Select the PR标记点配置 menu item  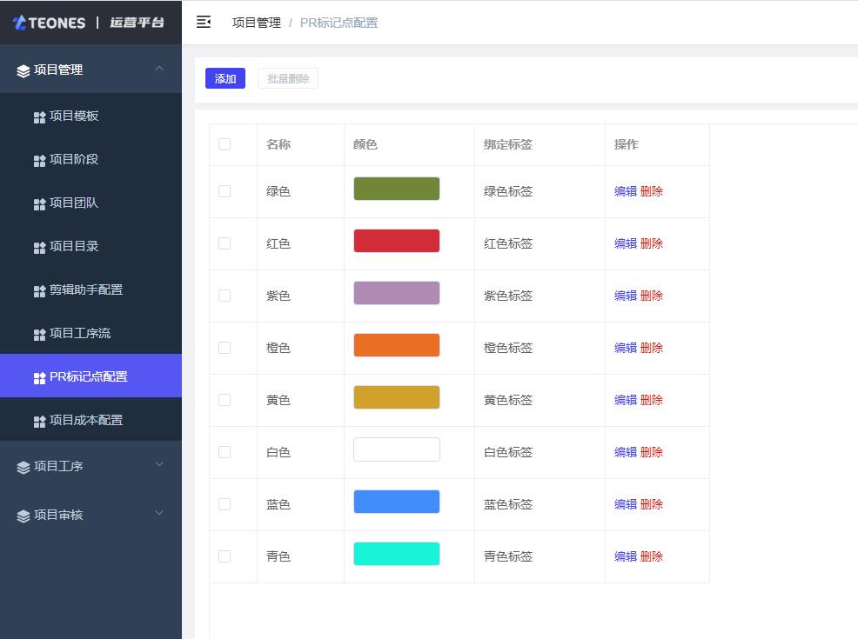click(88, 376)
